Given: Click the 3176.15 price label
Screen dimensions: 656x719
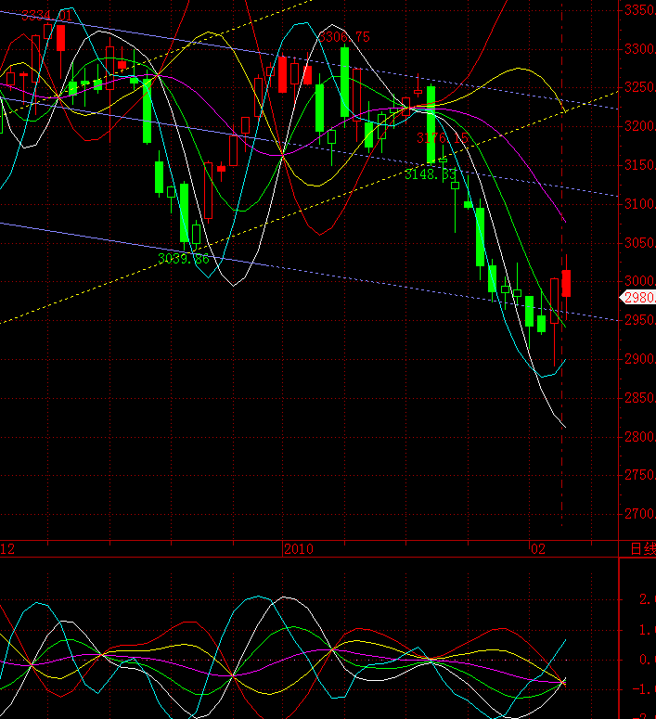Looking at the screenshot, I should point(443,138).
